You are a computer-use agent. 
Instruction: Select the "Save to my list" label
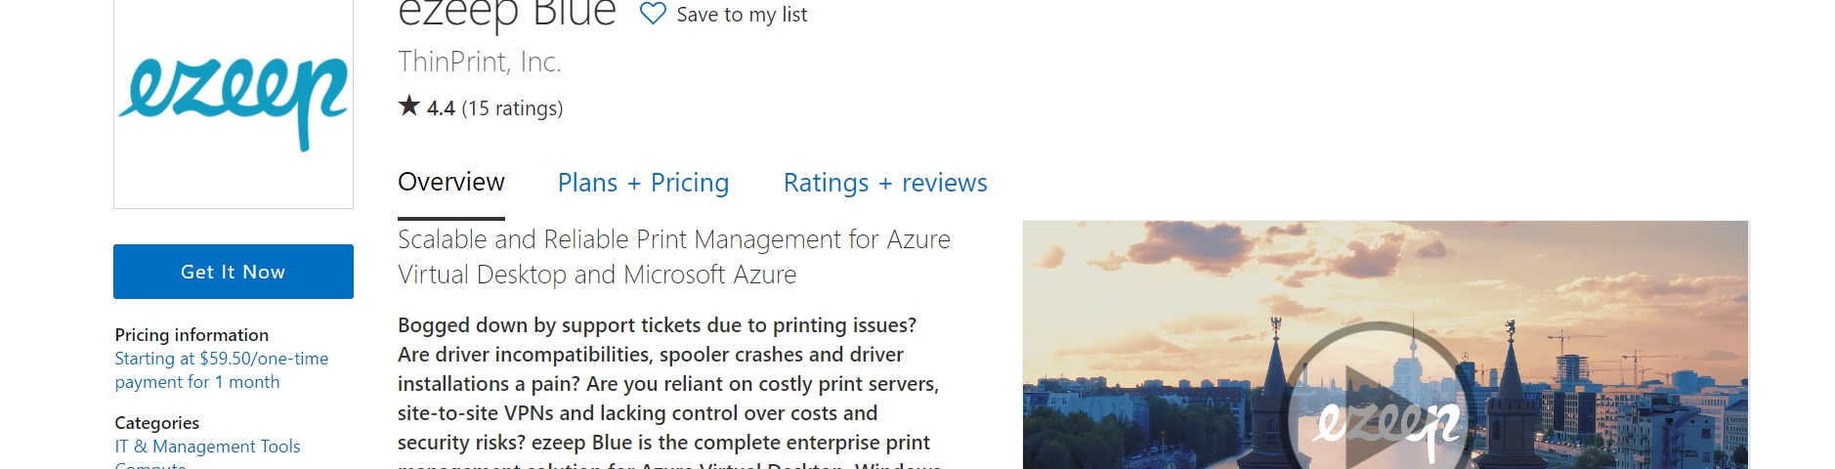pyautogui.click(x=742, y=15)
